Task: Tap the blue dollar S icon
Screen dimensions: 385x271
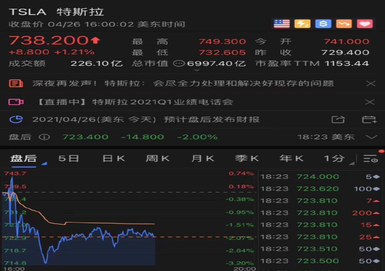Action: [323, 24]
